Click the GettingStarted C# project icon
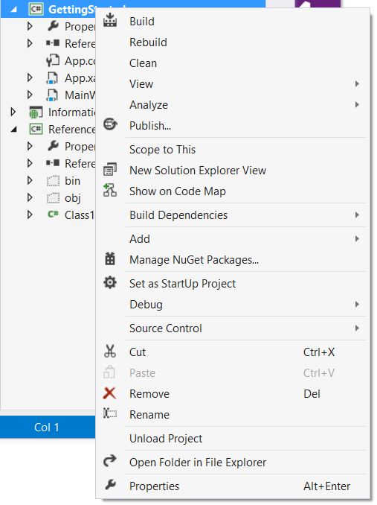The image size is (377, 505). pyautogui.click(x=36, y=9)
